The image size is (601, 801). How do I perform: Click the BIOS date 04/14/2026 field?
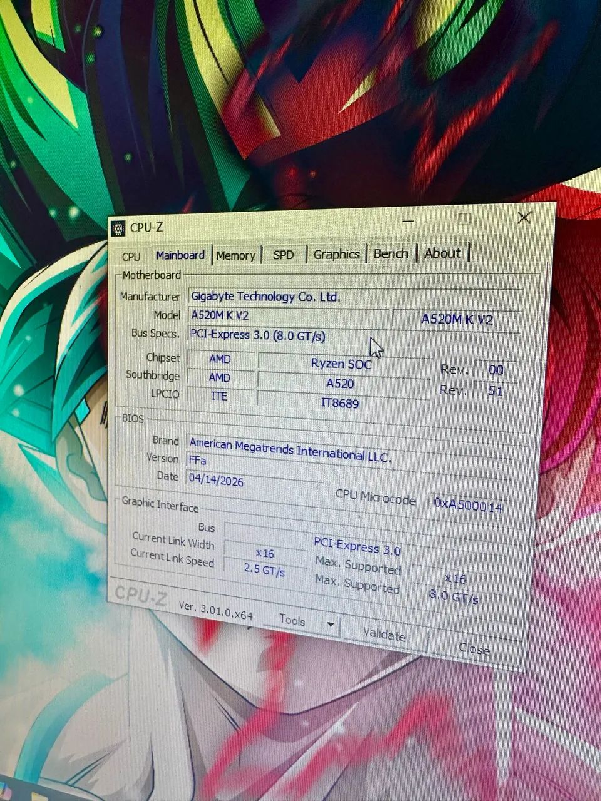tap(254, 480)
